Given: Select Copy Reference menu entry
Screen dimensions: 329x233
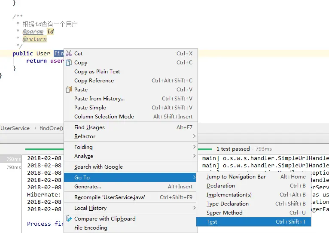Looking at the screenshot, I should [x=131, y=81].
